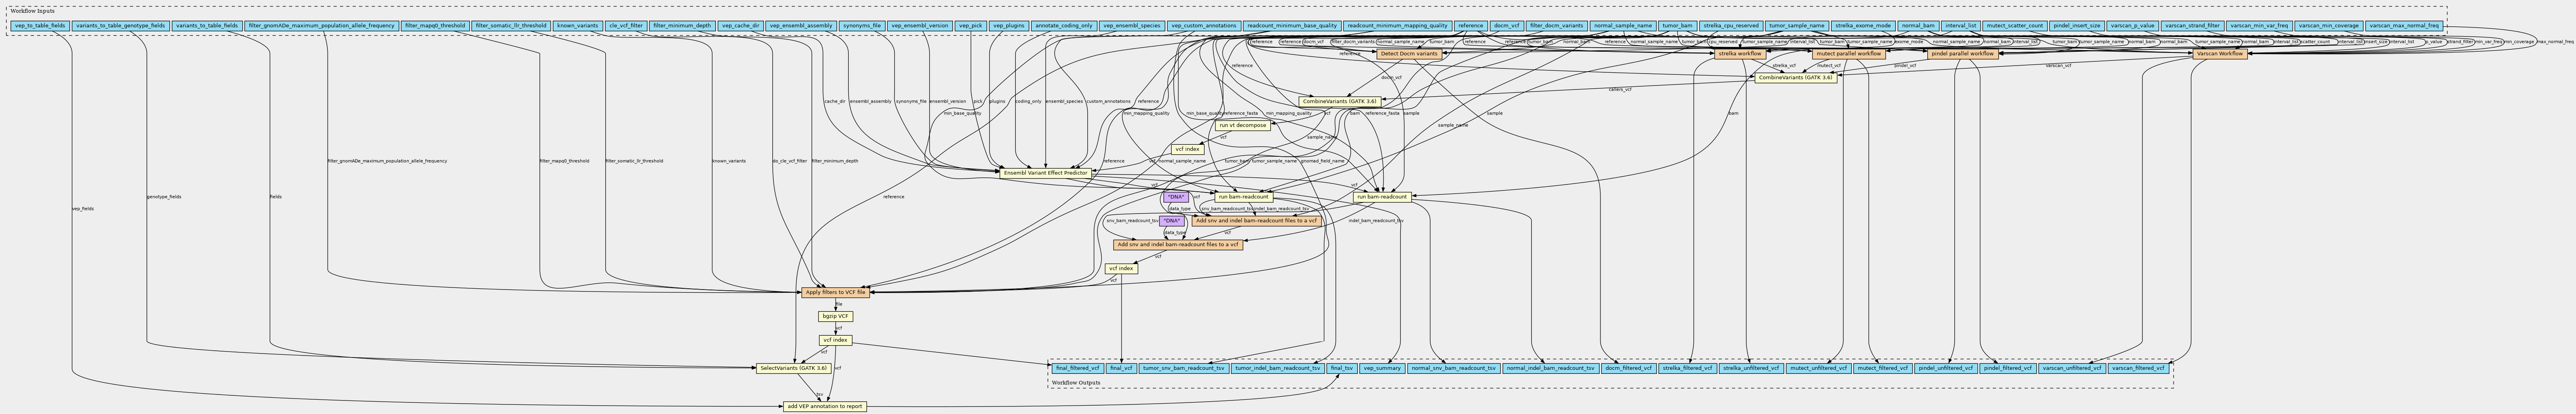Viewport: 2576px width, 414px height.
Task: Click the strelka_unfiltered_vcf output box
Action: tap(1751, 368)
